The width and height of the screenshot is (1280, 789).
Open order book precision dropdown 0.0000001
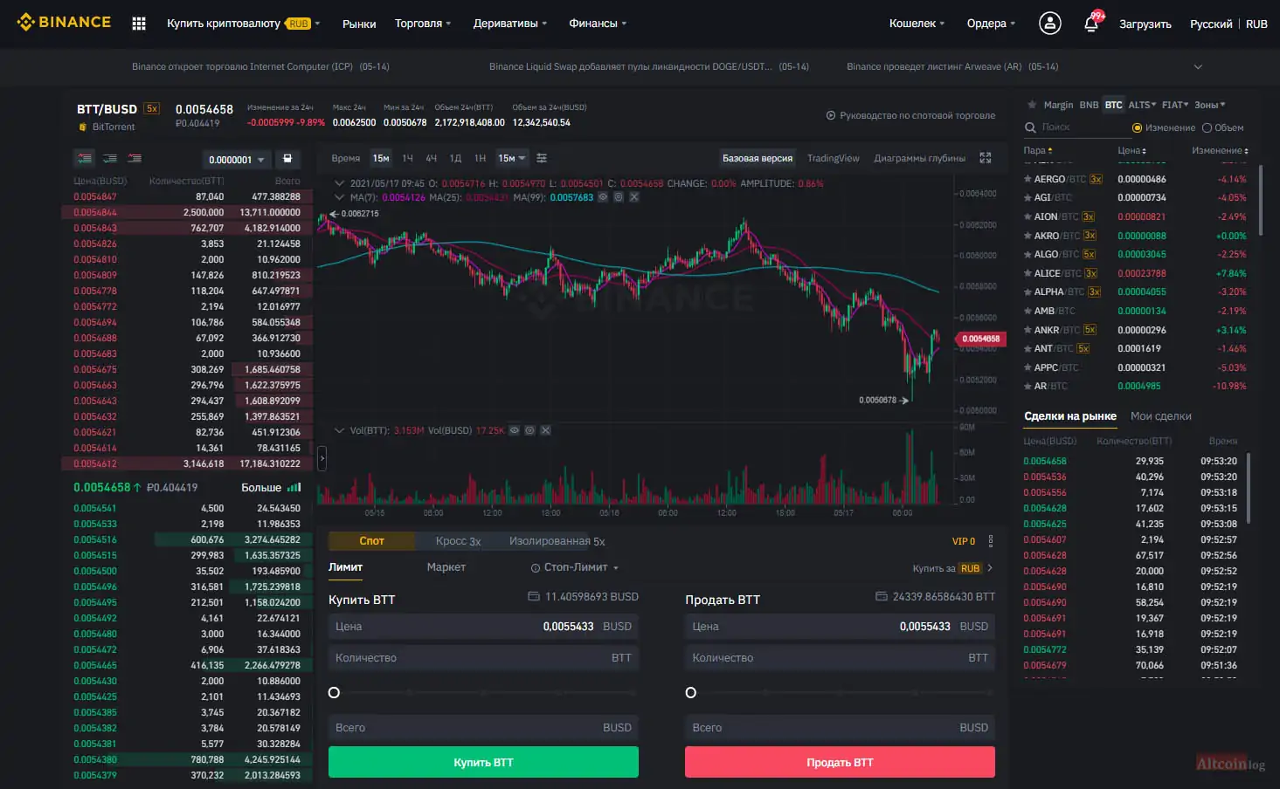click(x=236, y=160)
